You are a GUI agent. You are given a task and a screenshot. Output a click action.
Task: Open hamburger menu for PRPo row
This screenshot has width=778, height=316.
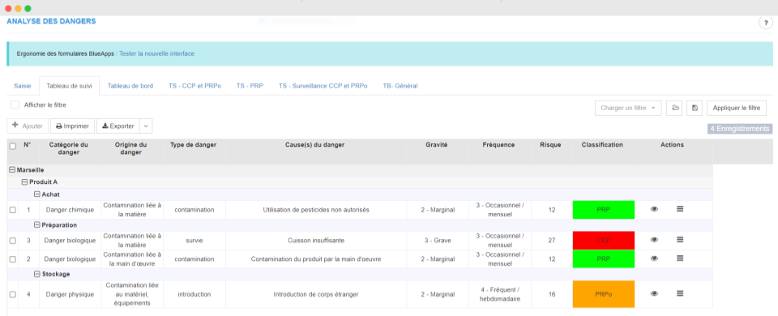(x=680, y=293)
